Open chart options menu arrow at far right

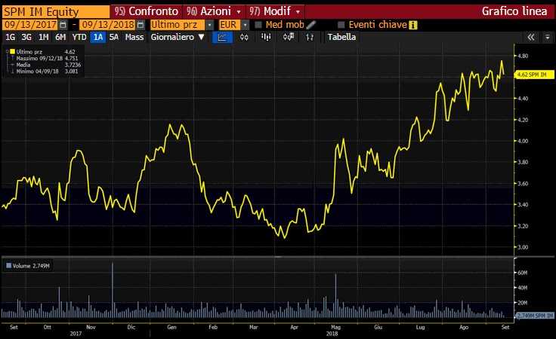pos(548,37)
